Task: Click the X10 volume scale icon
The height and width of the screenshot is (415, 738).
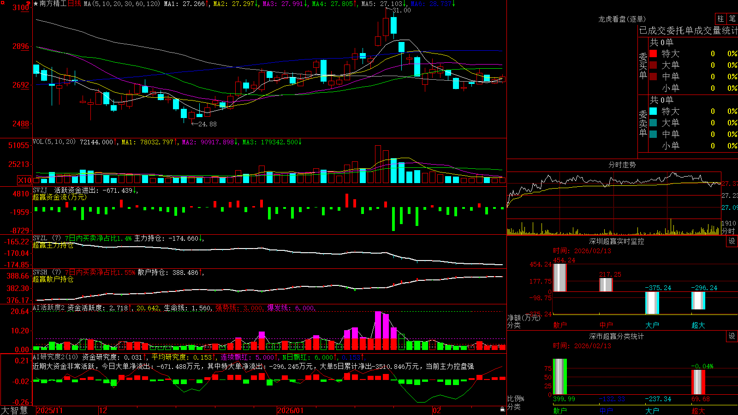Action: point(24,180)
